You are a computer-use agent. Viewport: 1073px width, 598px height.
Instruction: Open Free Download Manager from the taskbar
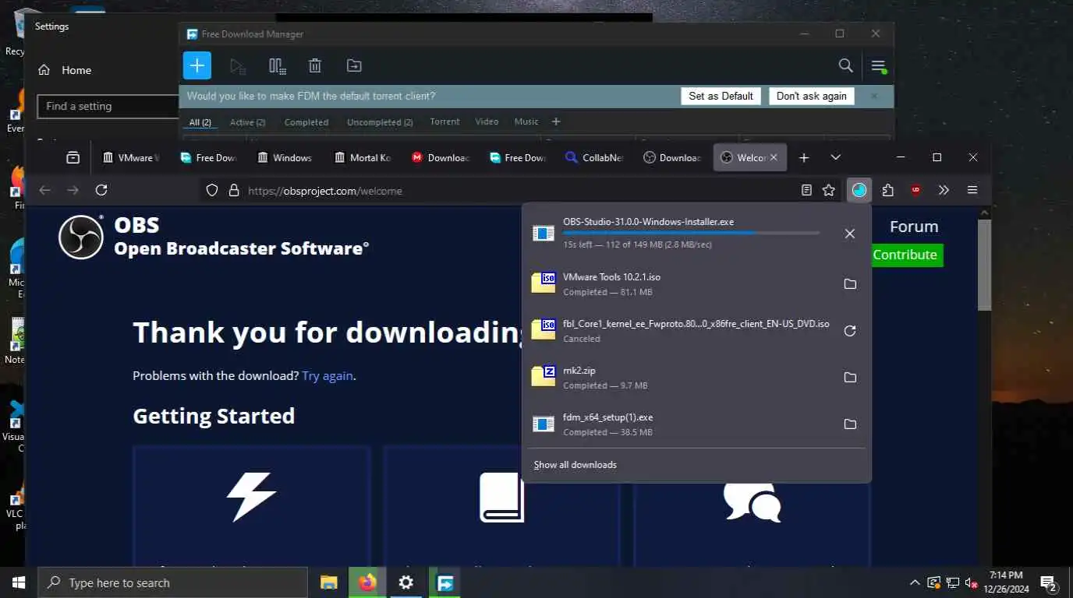(x=444, y=582)
